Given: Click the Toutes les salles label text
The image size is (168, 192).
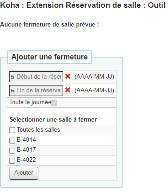Looking at the screenshot, I should (x=38, y=130).
